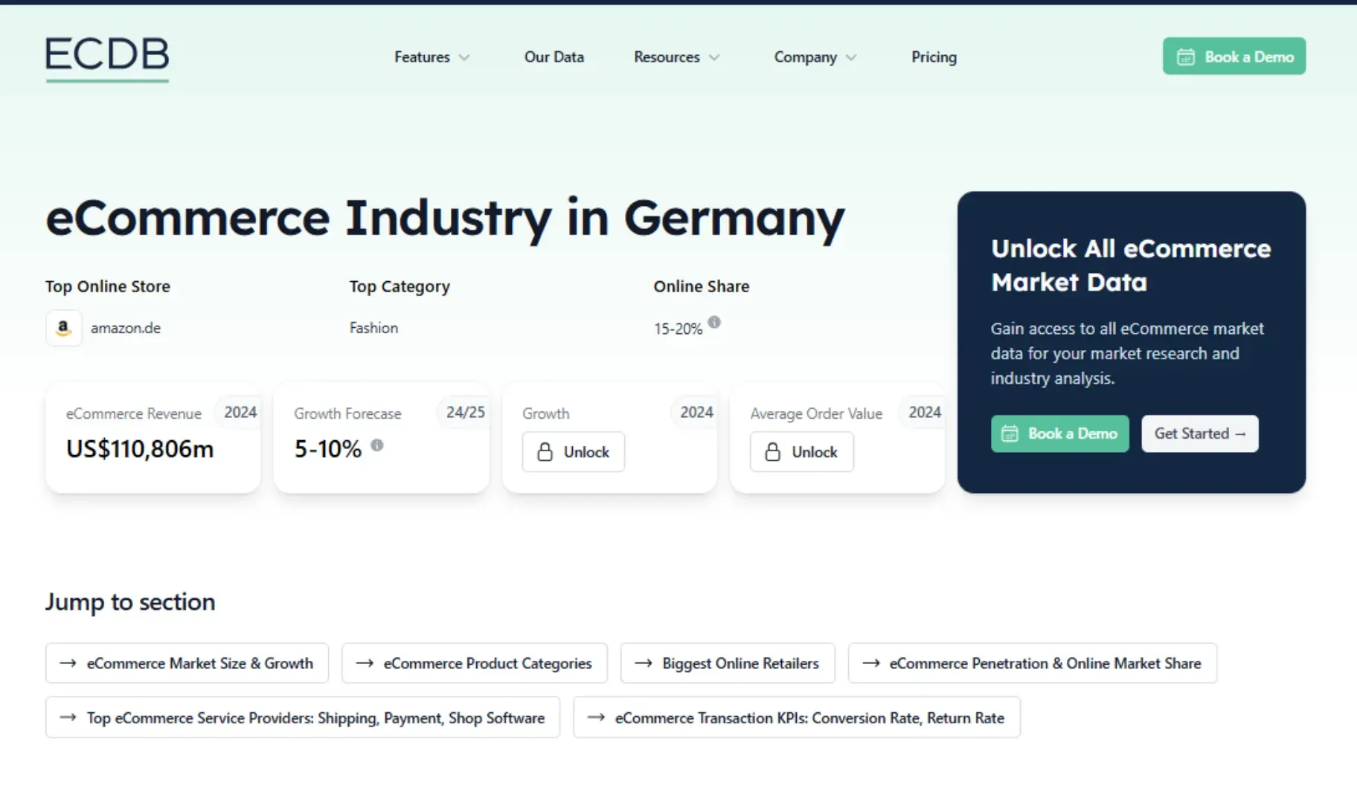
Task: Click Book a Demo in the Unlock panel
Action: (x=1059, y=433)
